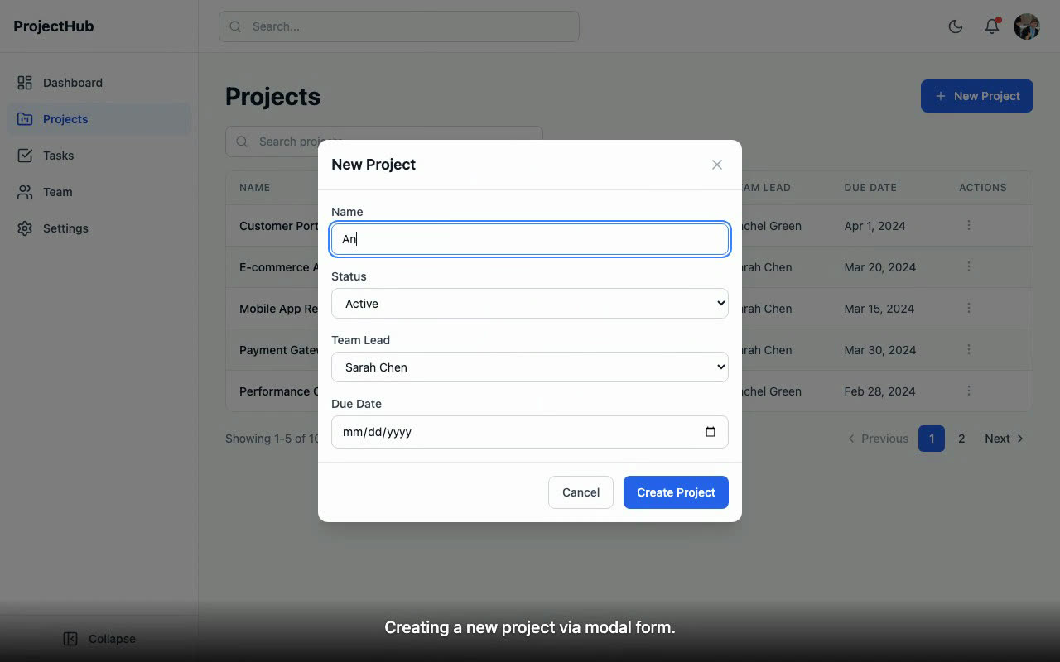The width and height of the screenshot is (1060, 662).
Task: Close the New Project modal with X
Action: [717, 165]
